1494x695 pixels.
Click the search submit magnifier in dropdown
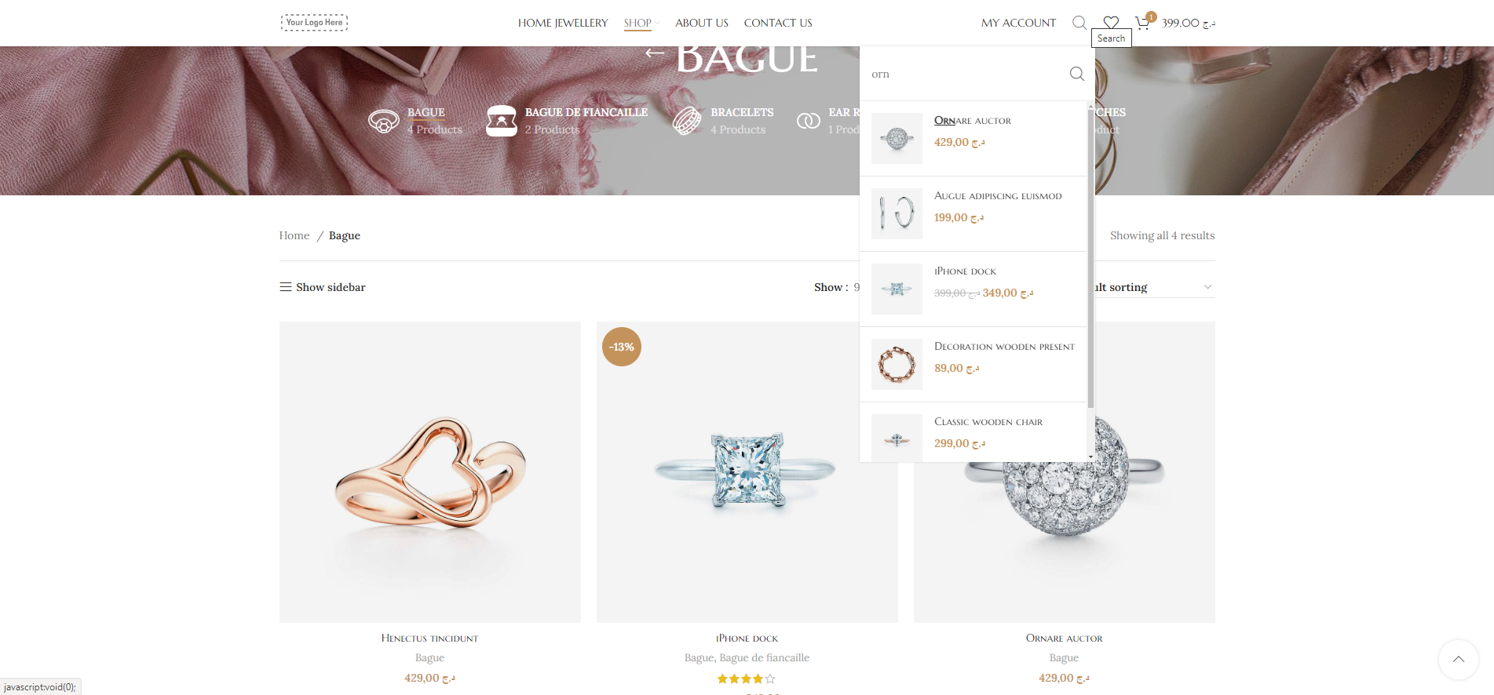[1076, 74]
